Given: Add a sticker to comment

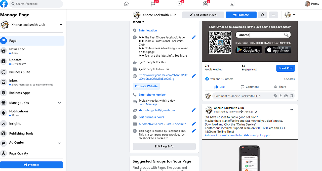Looking at the screenshot, I should coord(291,96).
